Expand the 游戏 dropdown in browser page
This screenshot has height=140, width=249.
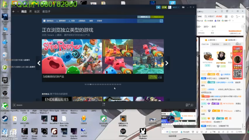pos(207,27)
